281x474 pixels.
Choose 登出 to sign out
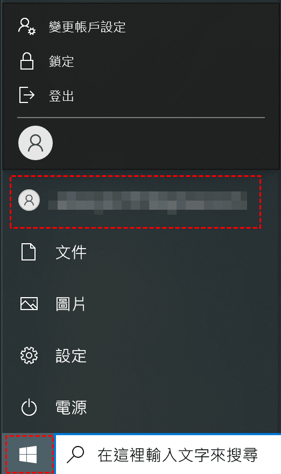(x=61, y=96)
